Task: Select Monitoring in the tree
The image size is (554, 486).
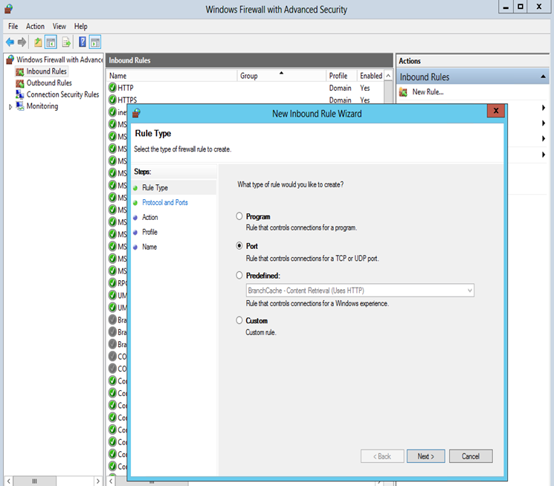Action: click(42, 106)
